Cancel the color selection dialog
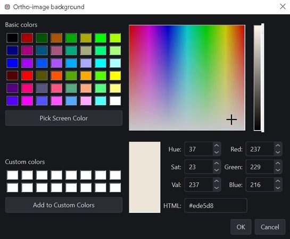Screen dimensions: 290x239 [x=270, y=227]
